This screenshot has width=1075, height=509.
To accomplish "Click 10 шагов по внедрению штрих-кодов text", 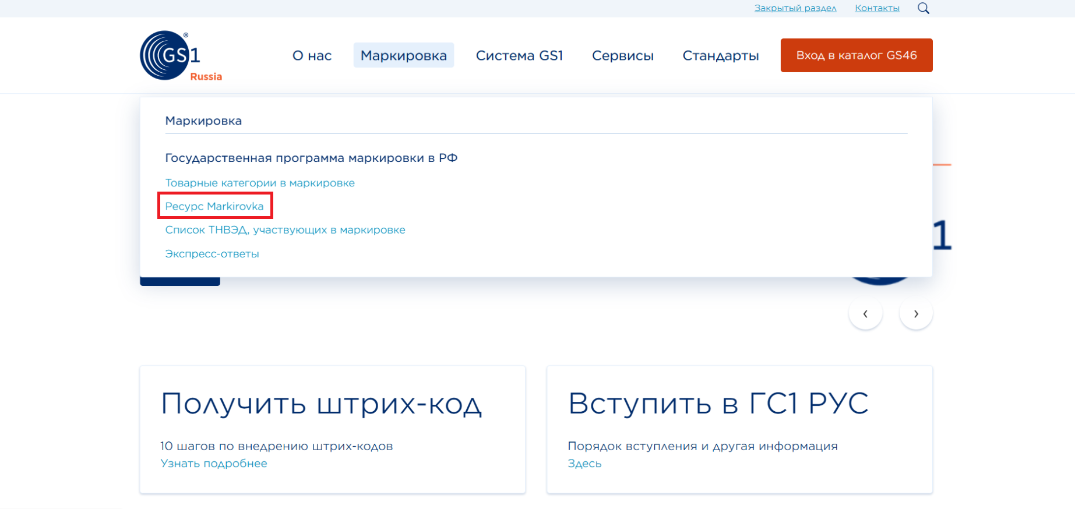I will (x=276, y=446).
